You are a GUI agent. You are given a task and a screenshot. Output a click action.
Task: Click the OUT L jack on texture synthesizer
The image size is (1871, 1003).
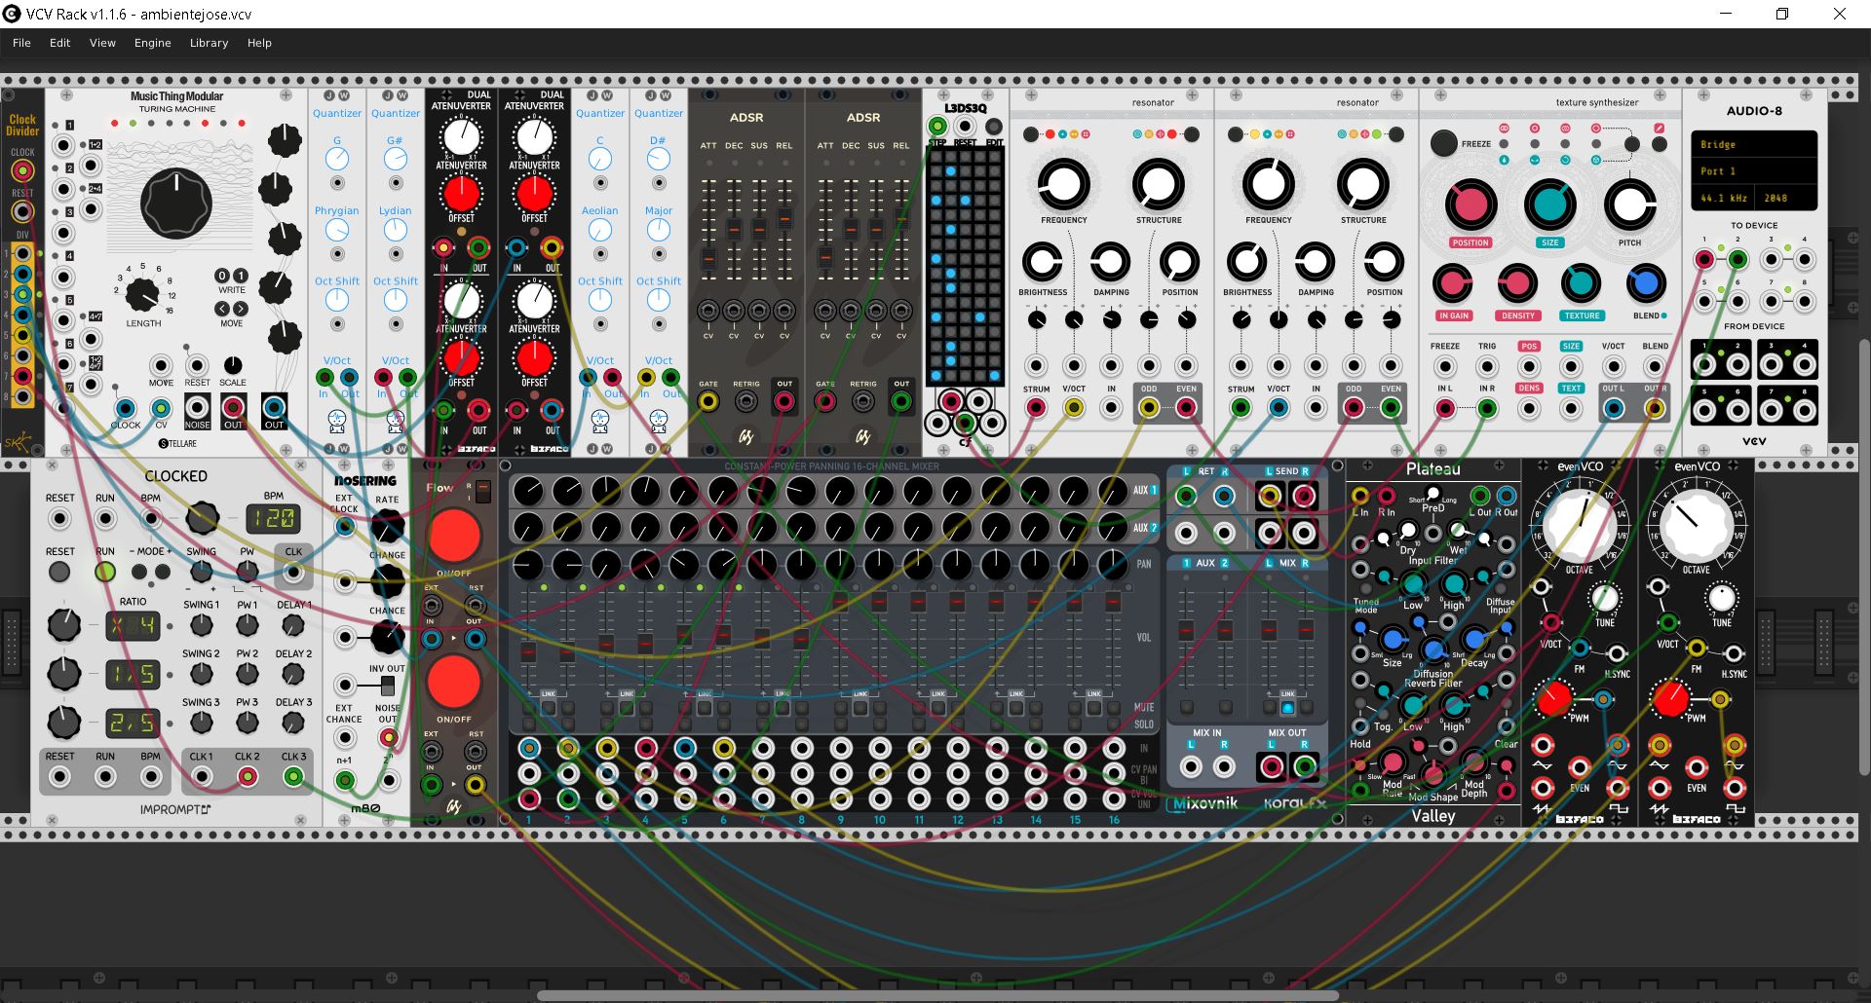(1614, 409)
